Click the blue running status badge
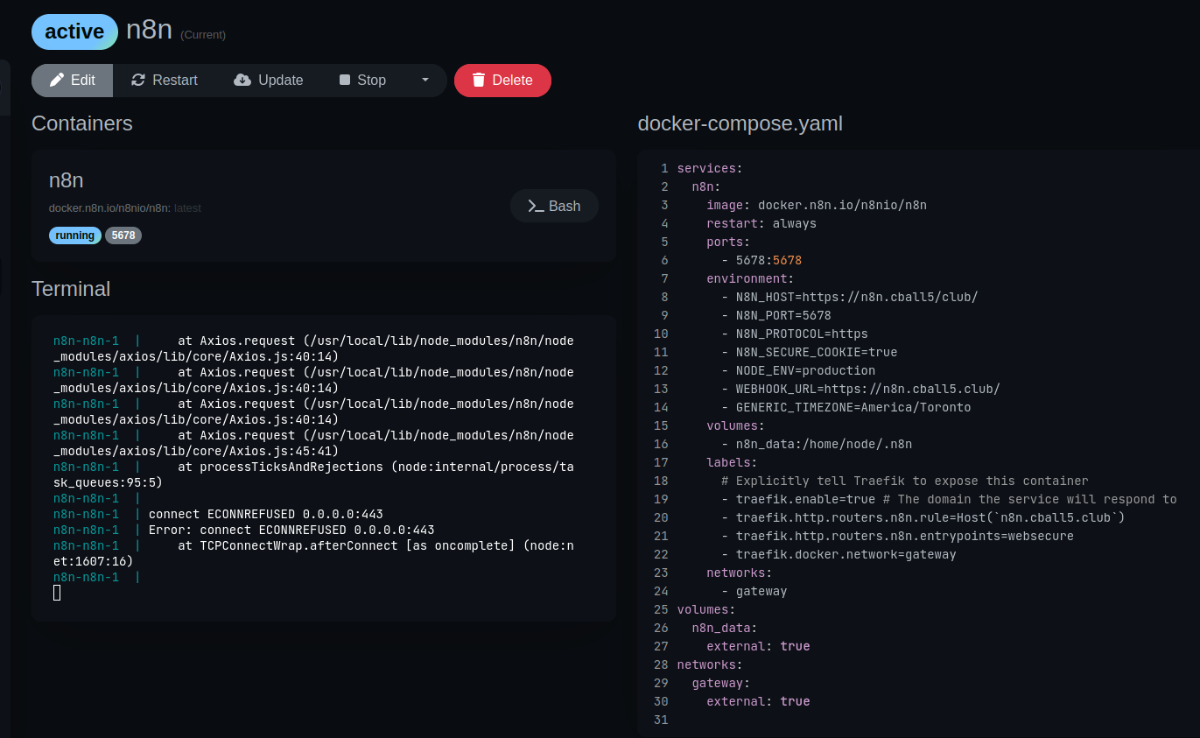The width and height of the screenshot is (1200, 738). pos(75,235)
